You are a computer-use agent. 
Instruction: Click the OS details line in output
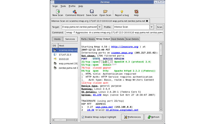pyautogui.click(x=111, y=92)
